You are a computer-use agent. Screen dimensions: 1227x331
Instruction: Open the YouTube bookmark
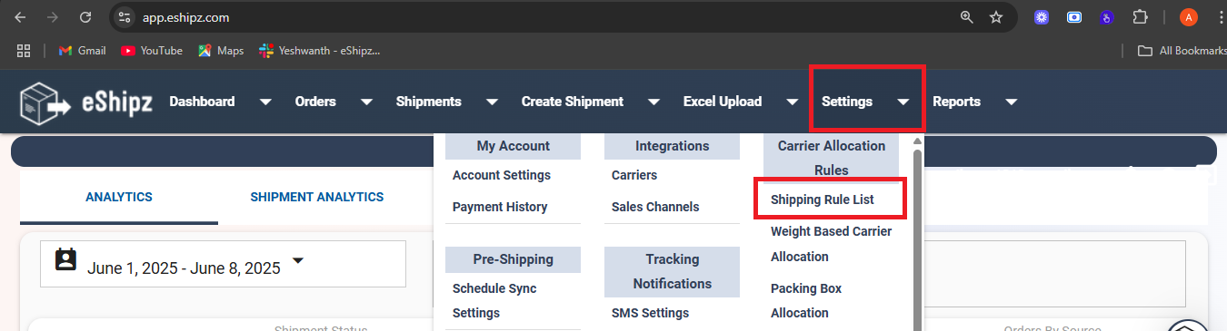click(x=152, y=51)
